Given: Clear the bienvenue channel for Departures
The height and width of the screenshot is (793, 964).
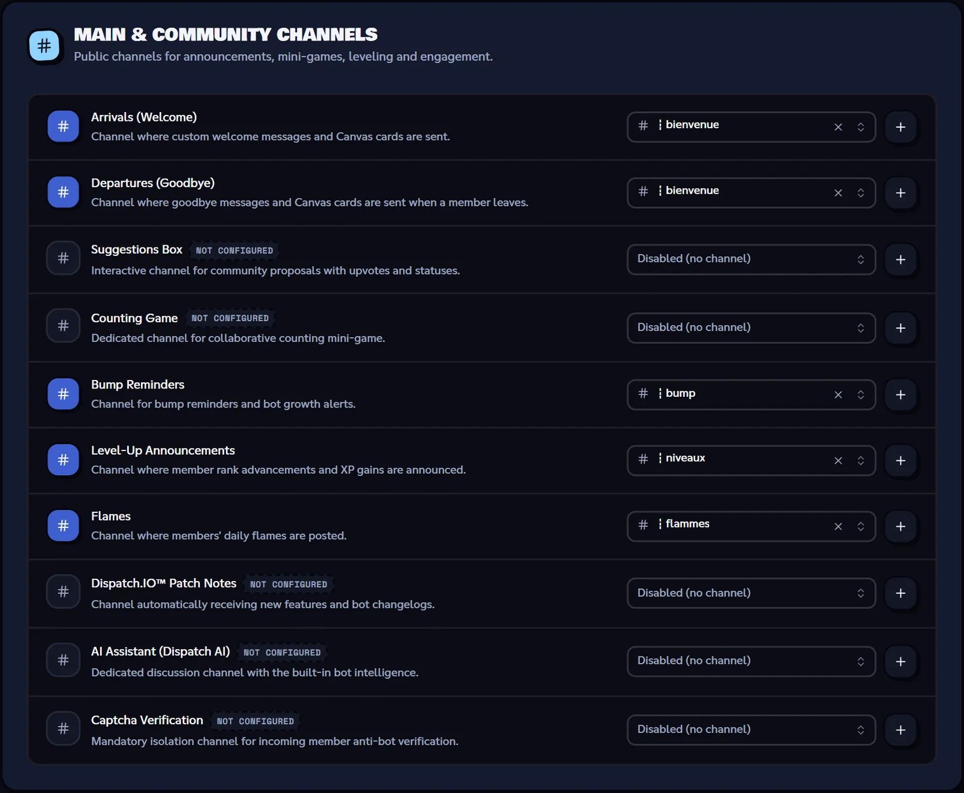Looking at the screenshot, I should coord(838,193).
